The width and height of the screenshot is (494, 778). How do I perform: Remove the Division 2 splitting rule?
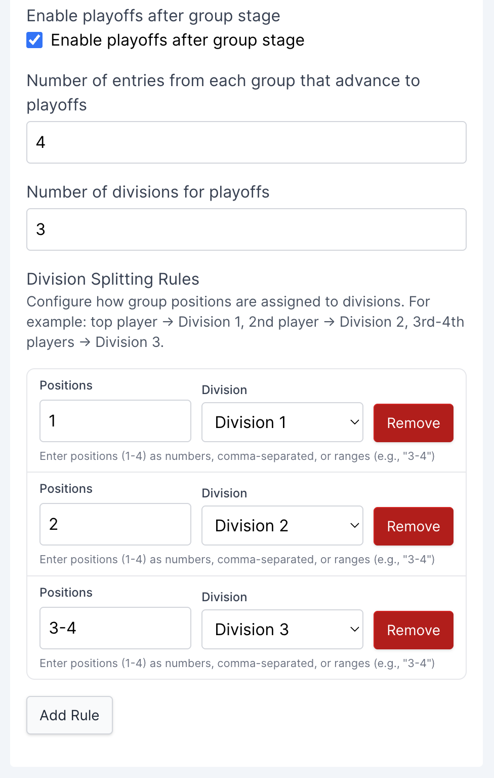tap(413, 526)
